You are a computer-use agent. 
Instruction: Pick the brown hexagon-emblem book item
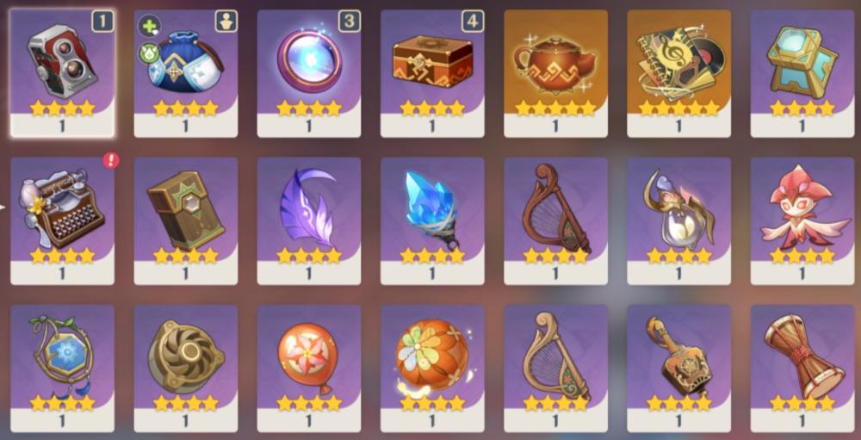click(x=186, y=220)
